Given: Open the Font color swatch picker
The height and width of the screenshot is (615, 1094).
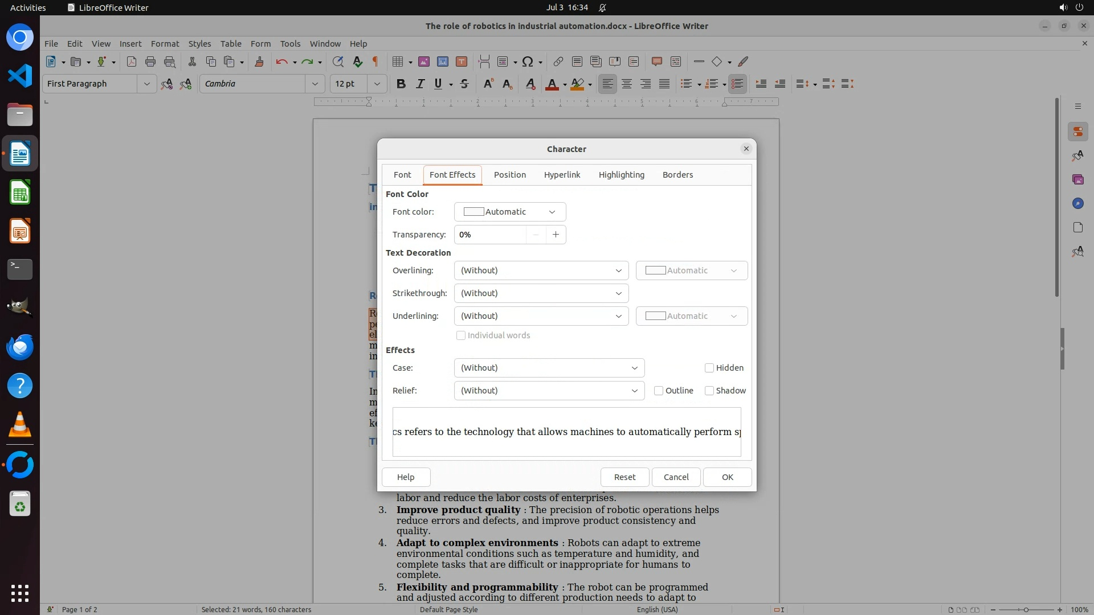Looking at the screenshot, I should [x=509, y=212].
